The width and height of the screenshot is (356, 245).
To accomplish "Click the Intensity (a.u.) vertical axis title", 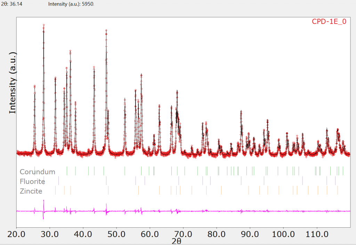I will click(13, 83).
